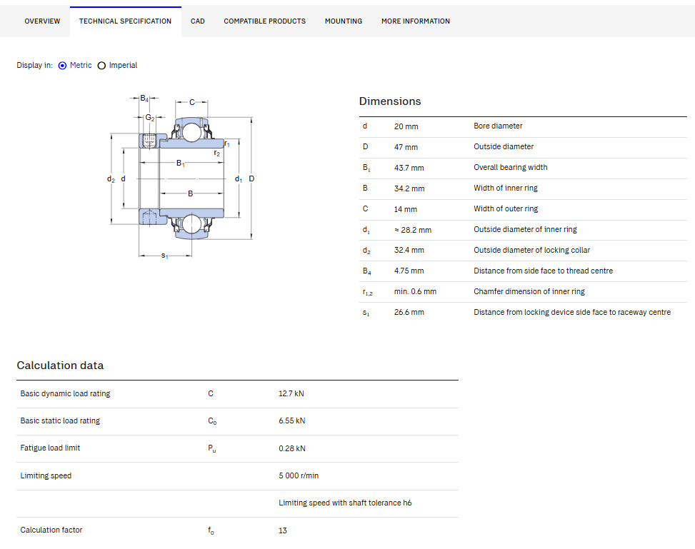Image resolution: width=695 pixels, height=549 pixels.
Task: Click the Dimensions heading
Action: [390, 101]
